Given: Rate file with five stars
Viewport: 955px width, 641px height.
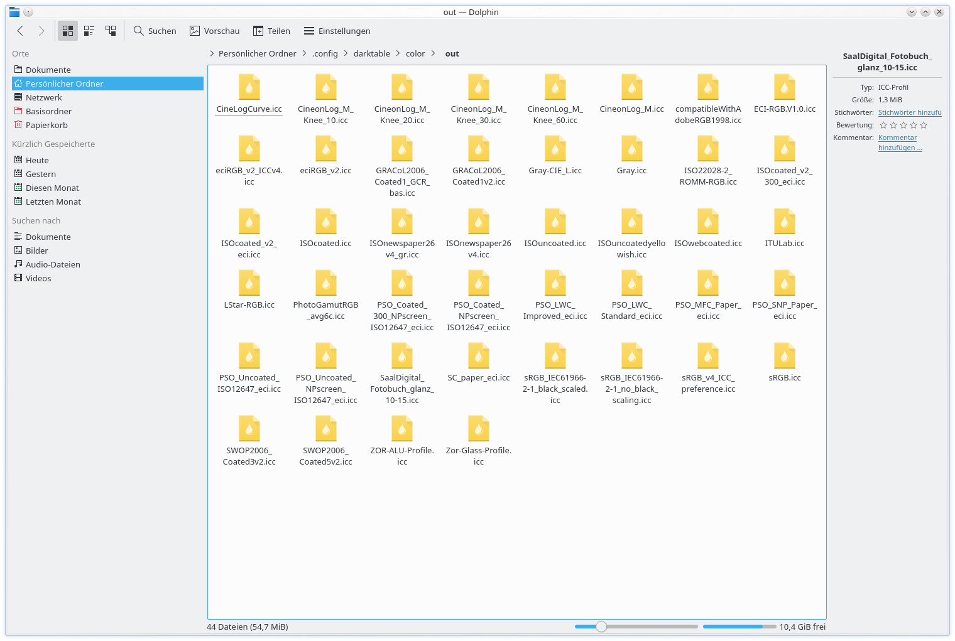Looking at the screenshot, I should click(924, 125).
